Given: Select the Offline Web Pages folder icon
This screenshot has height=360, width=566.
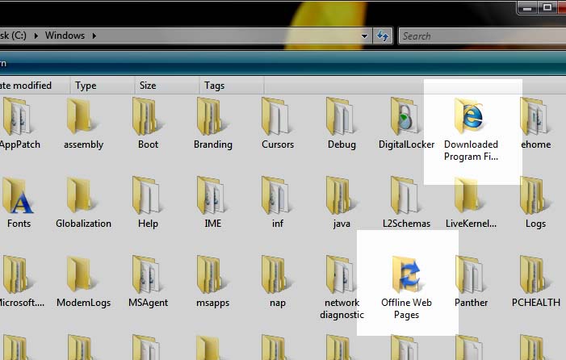Looking at the screenshot, I should click(406, 274).
